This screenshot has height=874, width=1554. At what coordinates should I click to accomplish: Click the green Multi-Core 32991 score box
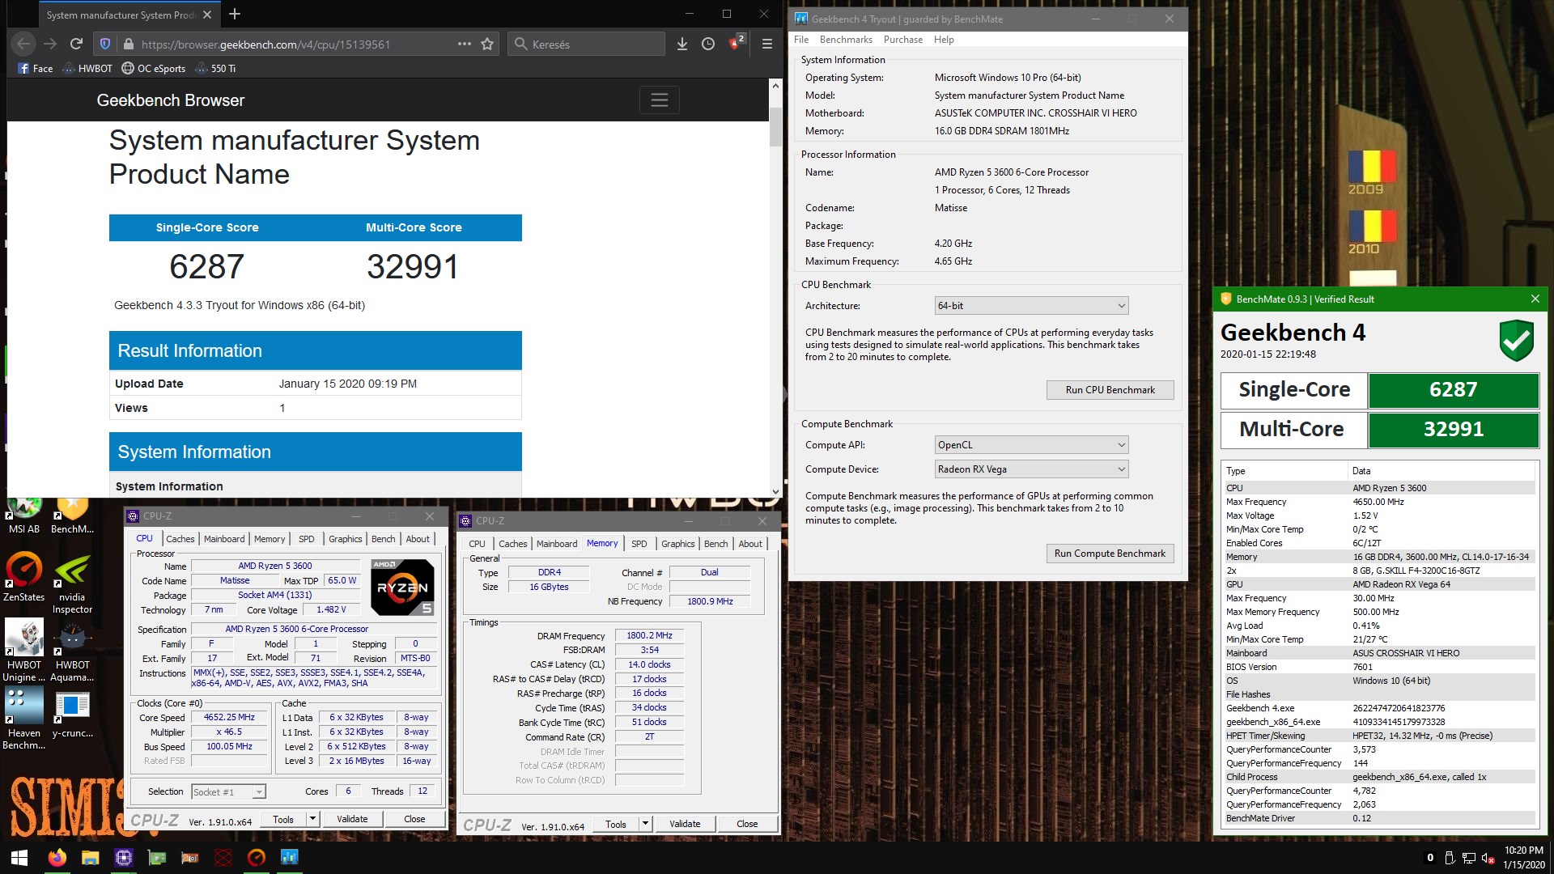[1453, 429]
